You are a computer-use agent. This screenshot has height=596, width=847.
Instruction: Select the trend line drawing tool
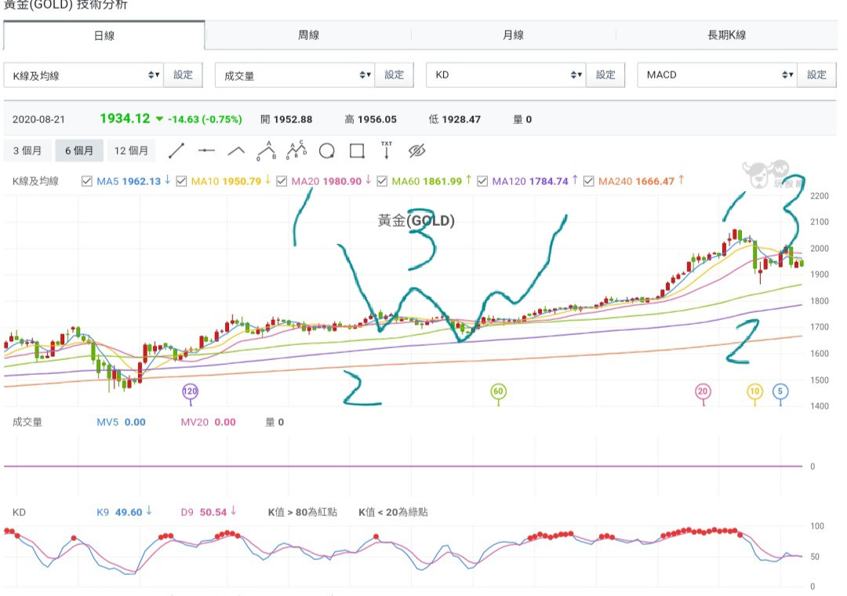tap(176, 151)
